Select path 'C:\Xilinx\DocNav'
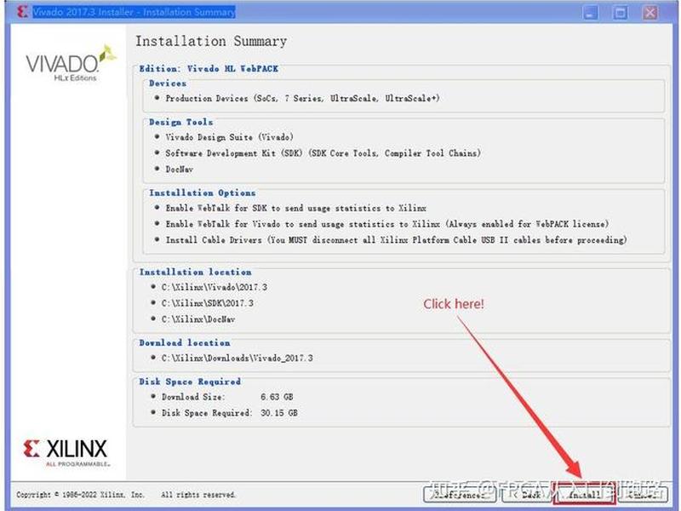Viewport: 681px width, 511px height. 198,319
